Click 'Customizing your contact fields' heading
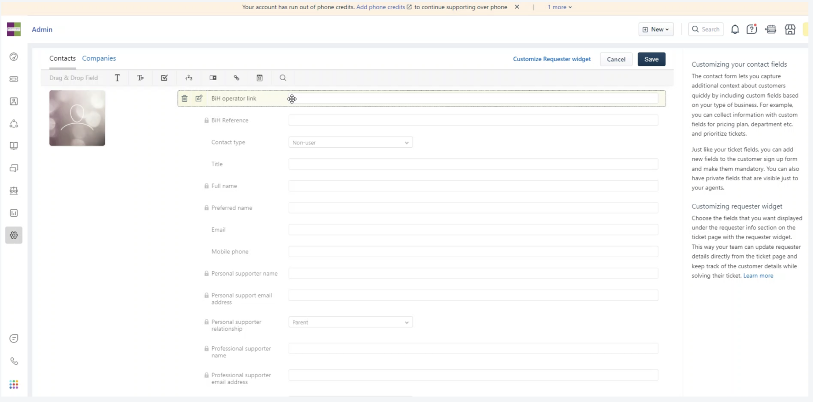This screenshot has height=402, width=813. point(739,64)
